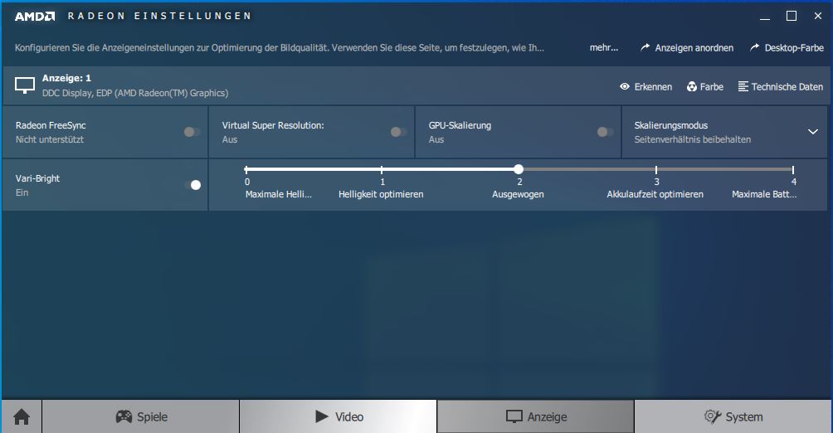Click the Helligkeit optimieren label

click(x=381, y=194)
